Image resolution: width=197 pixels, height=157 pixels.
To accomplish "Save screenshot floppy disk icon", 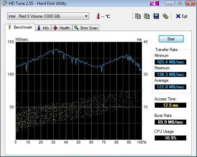I will 156,16.
